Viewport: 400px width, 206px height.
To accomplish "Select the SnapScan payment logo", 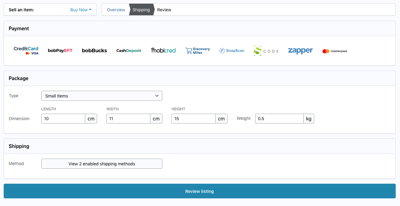I will (x=232, y=50).
